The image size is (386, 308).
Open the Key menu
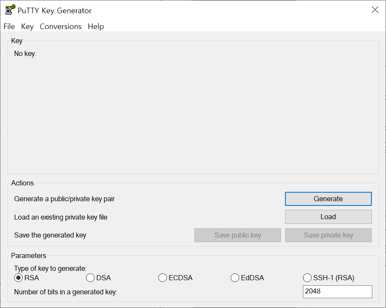(27, 26)
